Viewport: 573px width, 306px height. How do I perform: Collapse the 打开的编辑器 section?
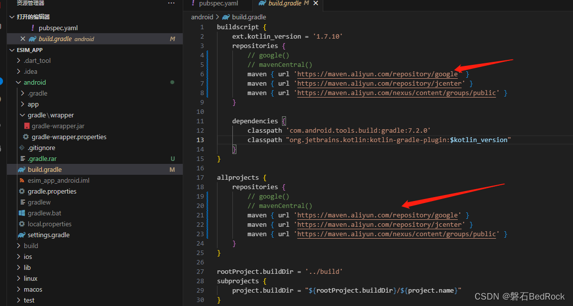(x=11, y=17)
